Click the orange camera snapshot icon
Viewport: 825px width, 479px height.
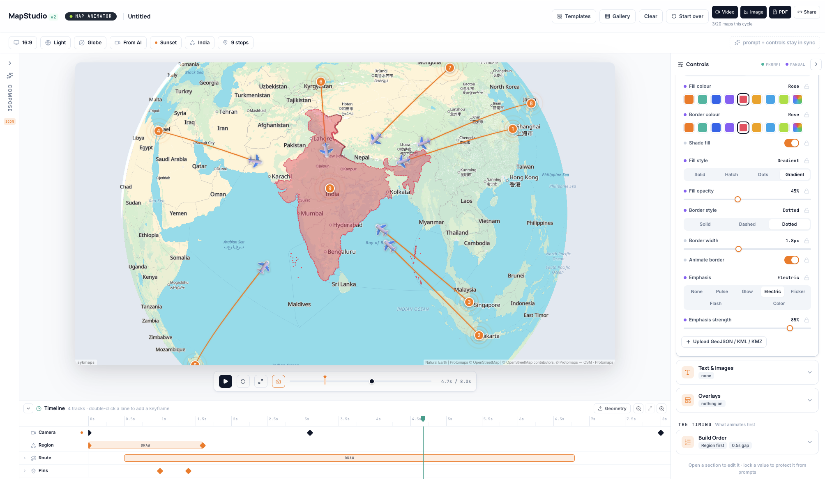279,381
